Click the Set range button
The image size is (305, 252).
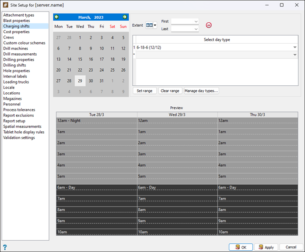pos(144,91)
